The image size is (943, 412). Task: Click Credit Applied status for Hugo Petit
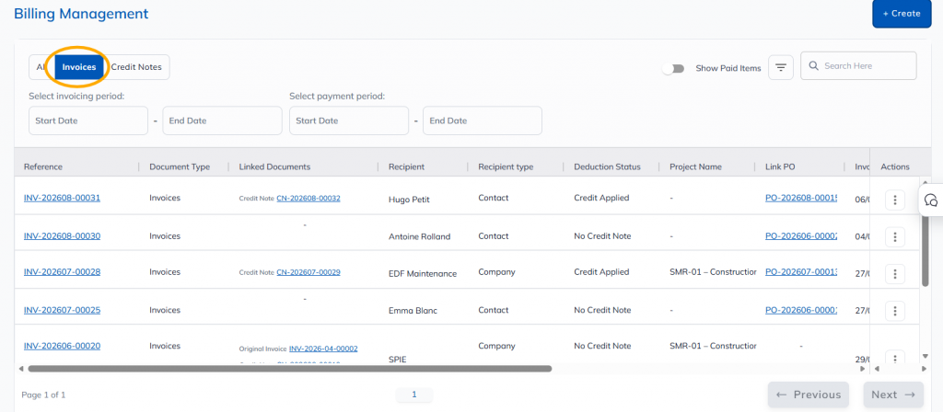[x=601, y=198]
